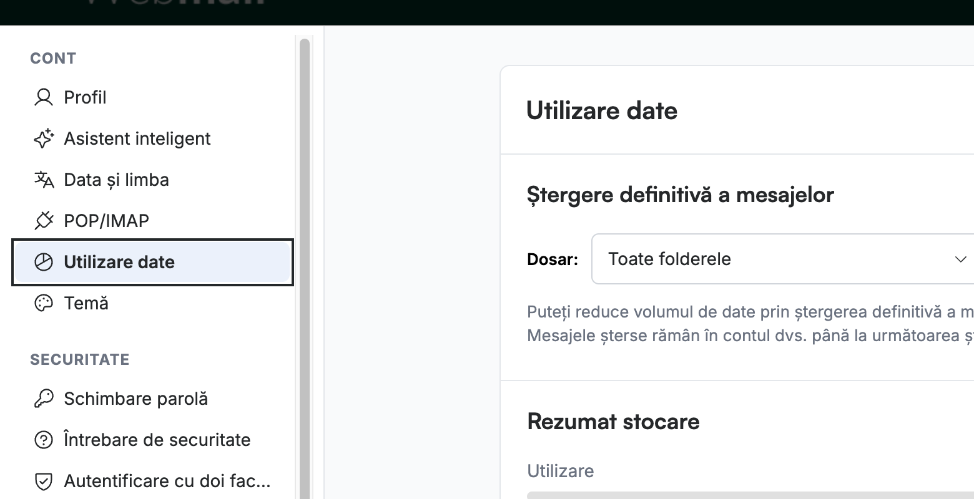
Task: Click the Dosar: field label
Action: [553, 259]
